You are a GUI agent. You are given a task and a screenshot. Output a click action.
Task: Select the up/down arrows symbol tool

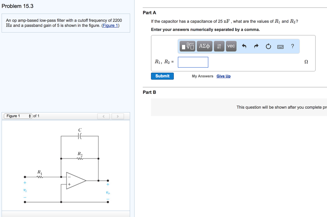tap(218, 46)
